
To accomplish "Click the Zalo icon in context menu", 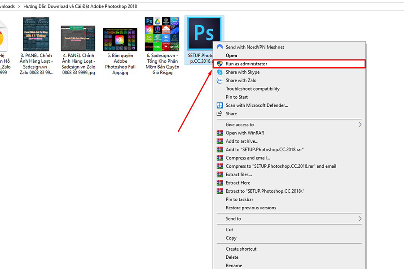I will click(x=220, y=80).
